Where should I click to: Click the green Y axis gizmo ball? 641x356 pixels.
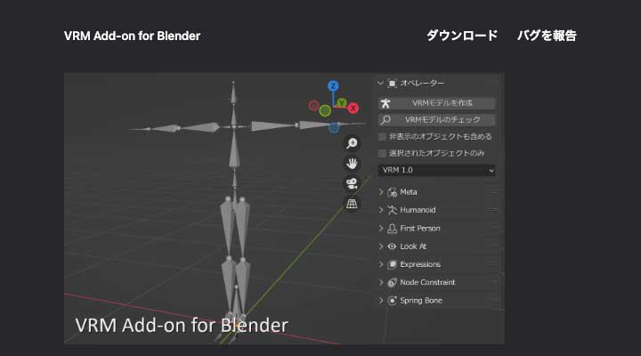pyautogui.click(x=342, y=102)
